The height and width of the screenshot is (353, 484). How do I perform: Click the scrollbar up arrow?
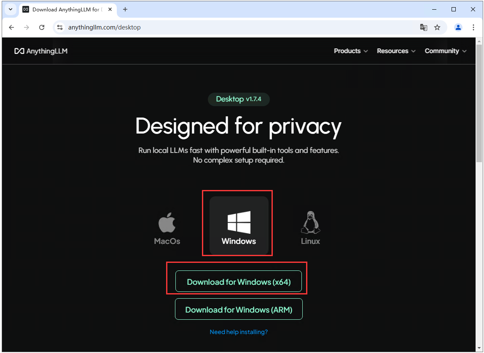[x=479, y=41]
